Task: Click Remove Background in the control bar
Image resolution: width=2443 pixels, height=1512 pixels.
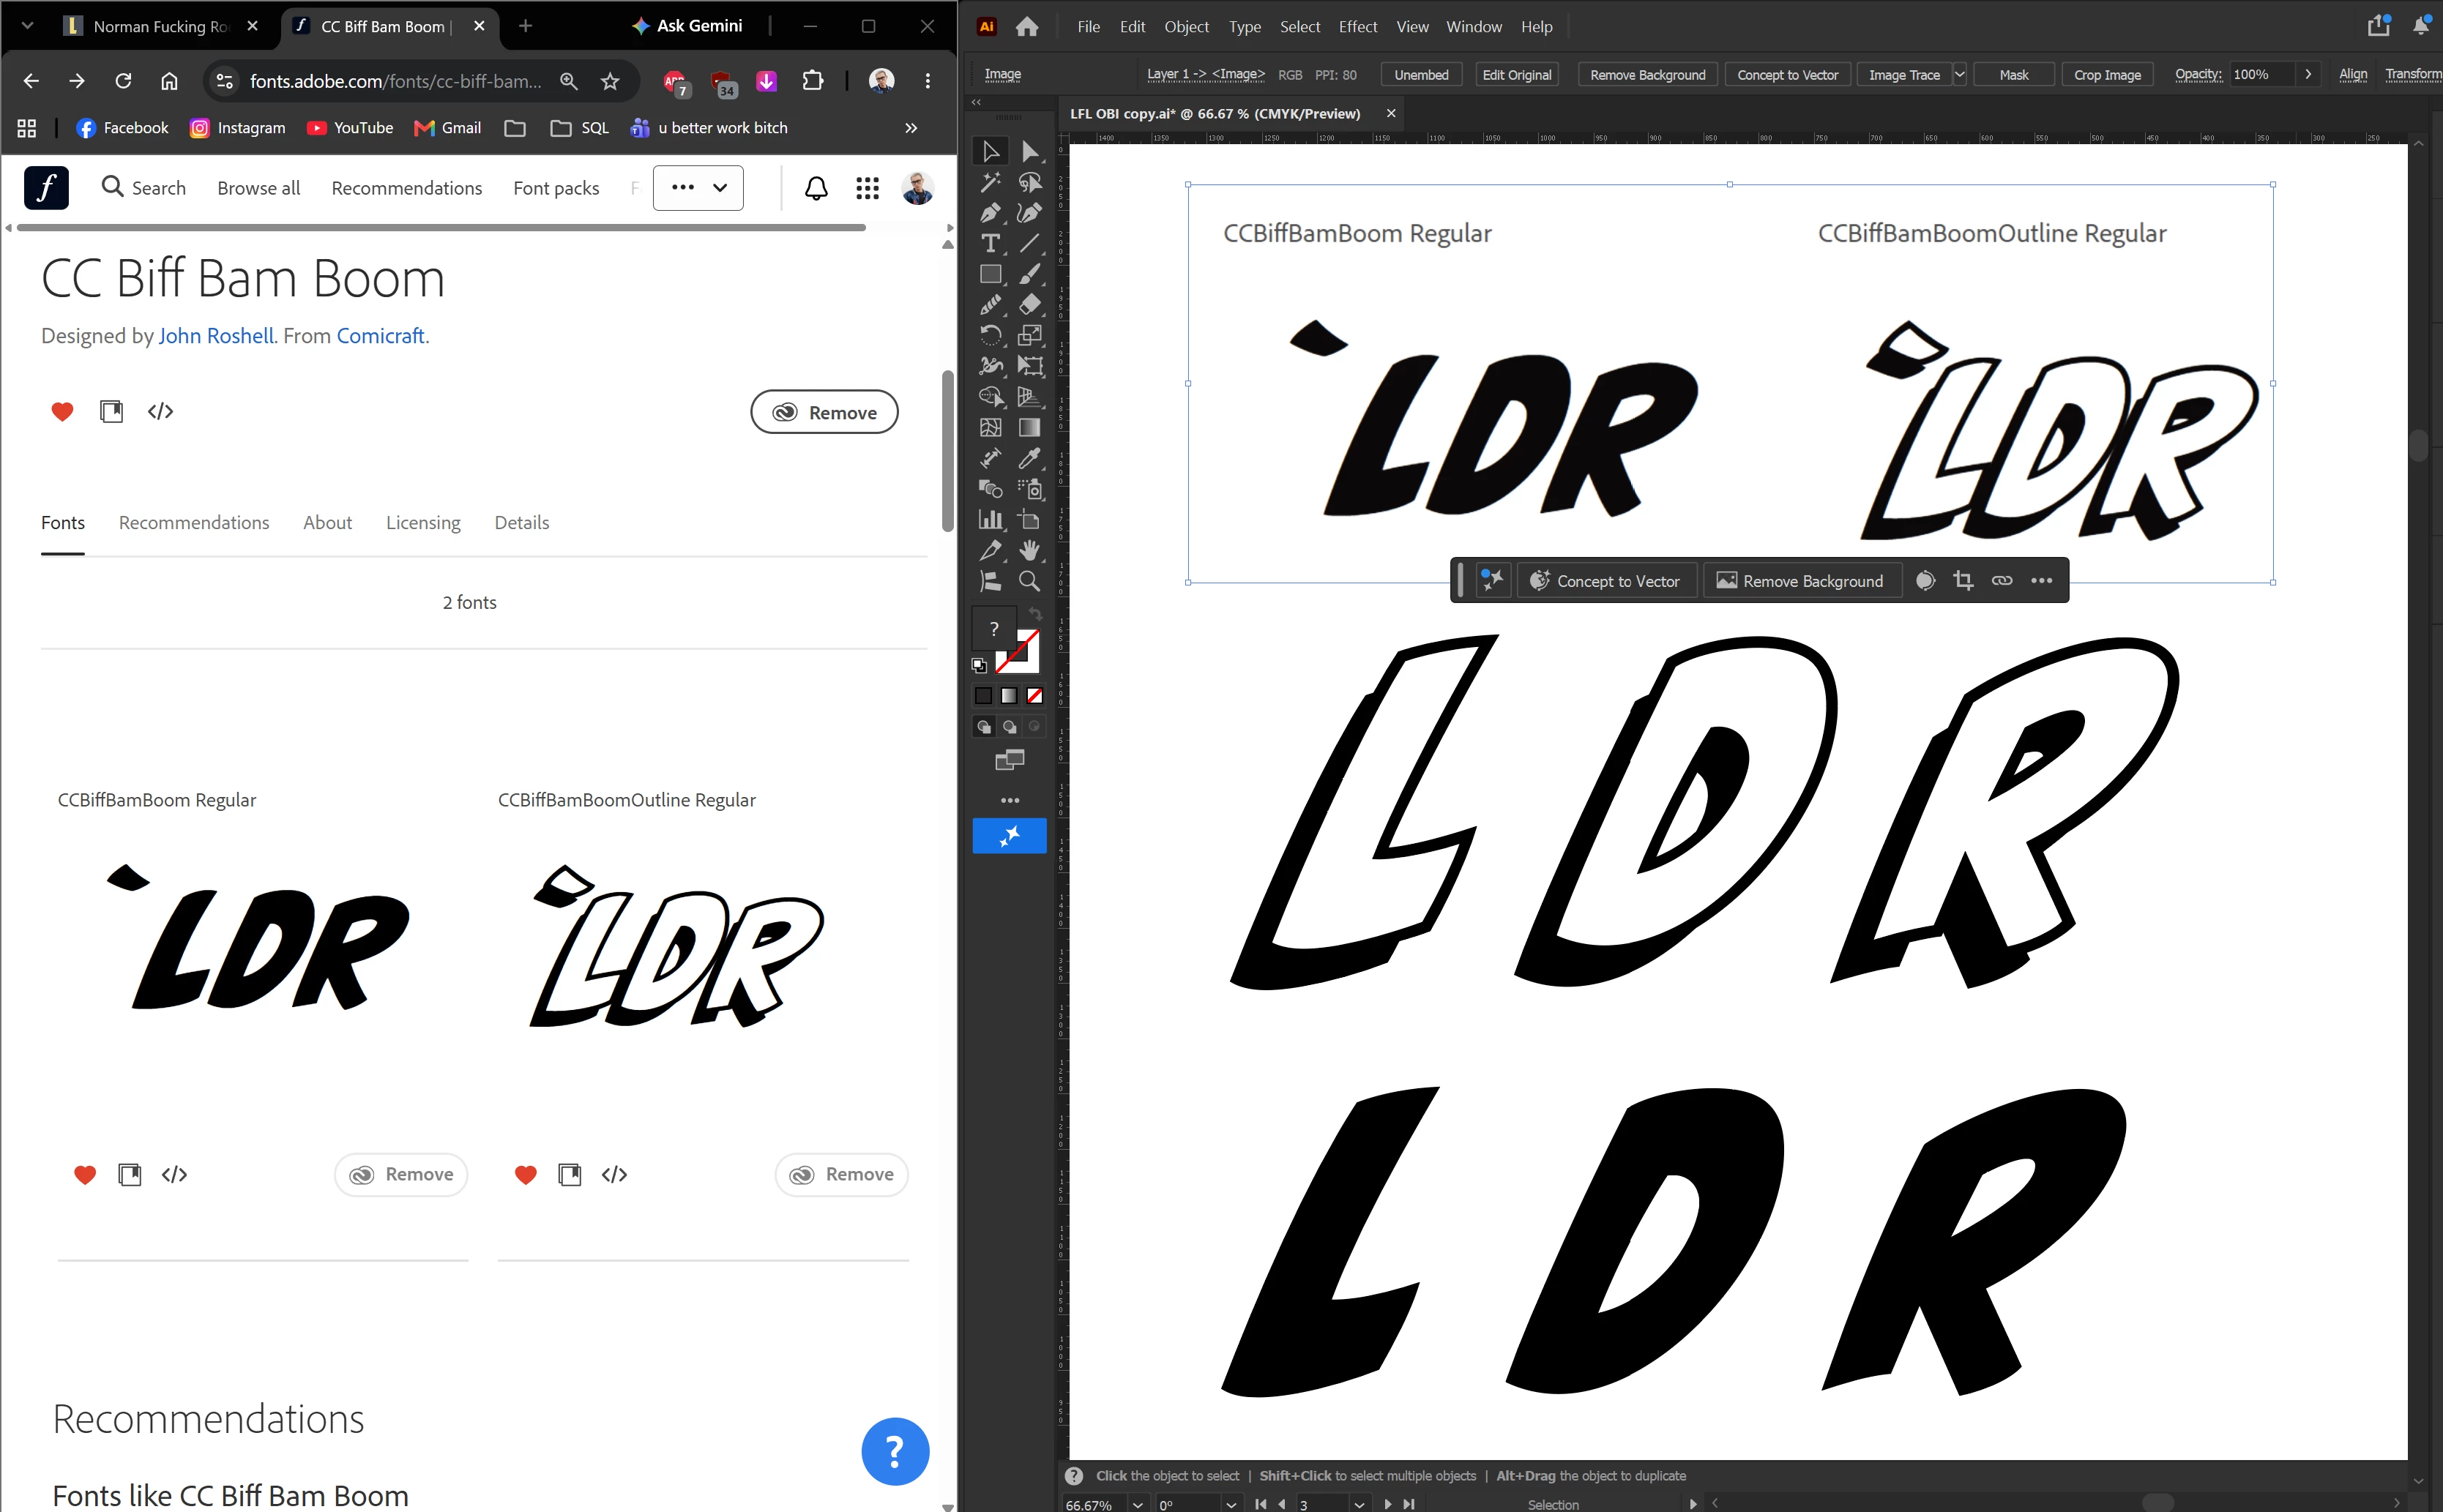Action: pos(1648,74)
